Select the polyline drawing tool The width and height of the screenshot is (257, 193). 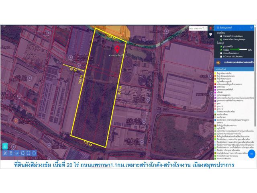tap(17, 153)
